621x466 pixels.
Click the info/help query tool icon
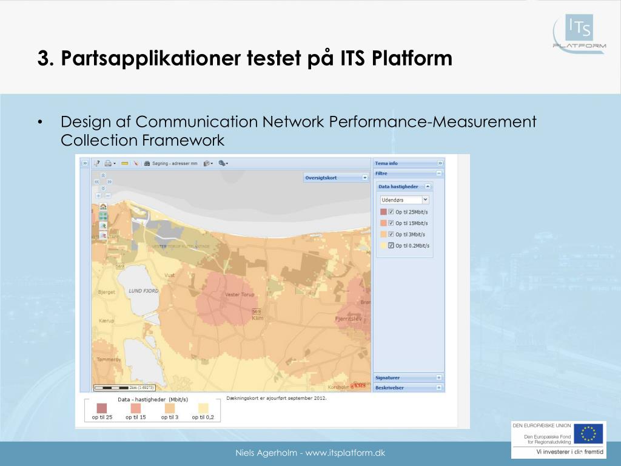(96, 163)
